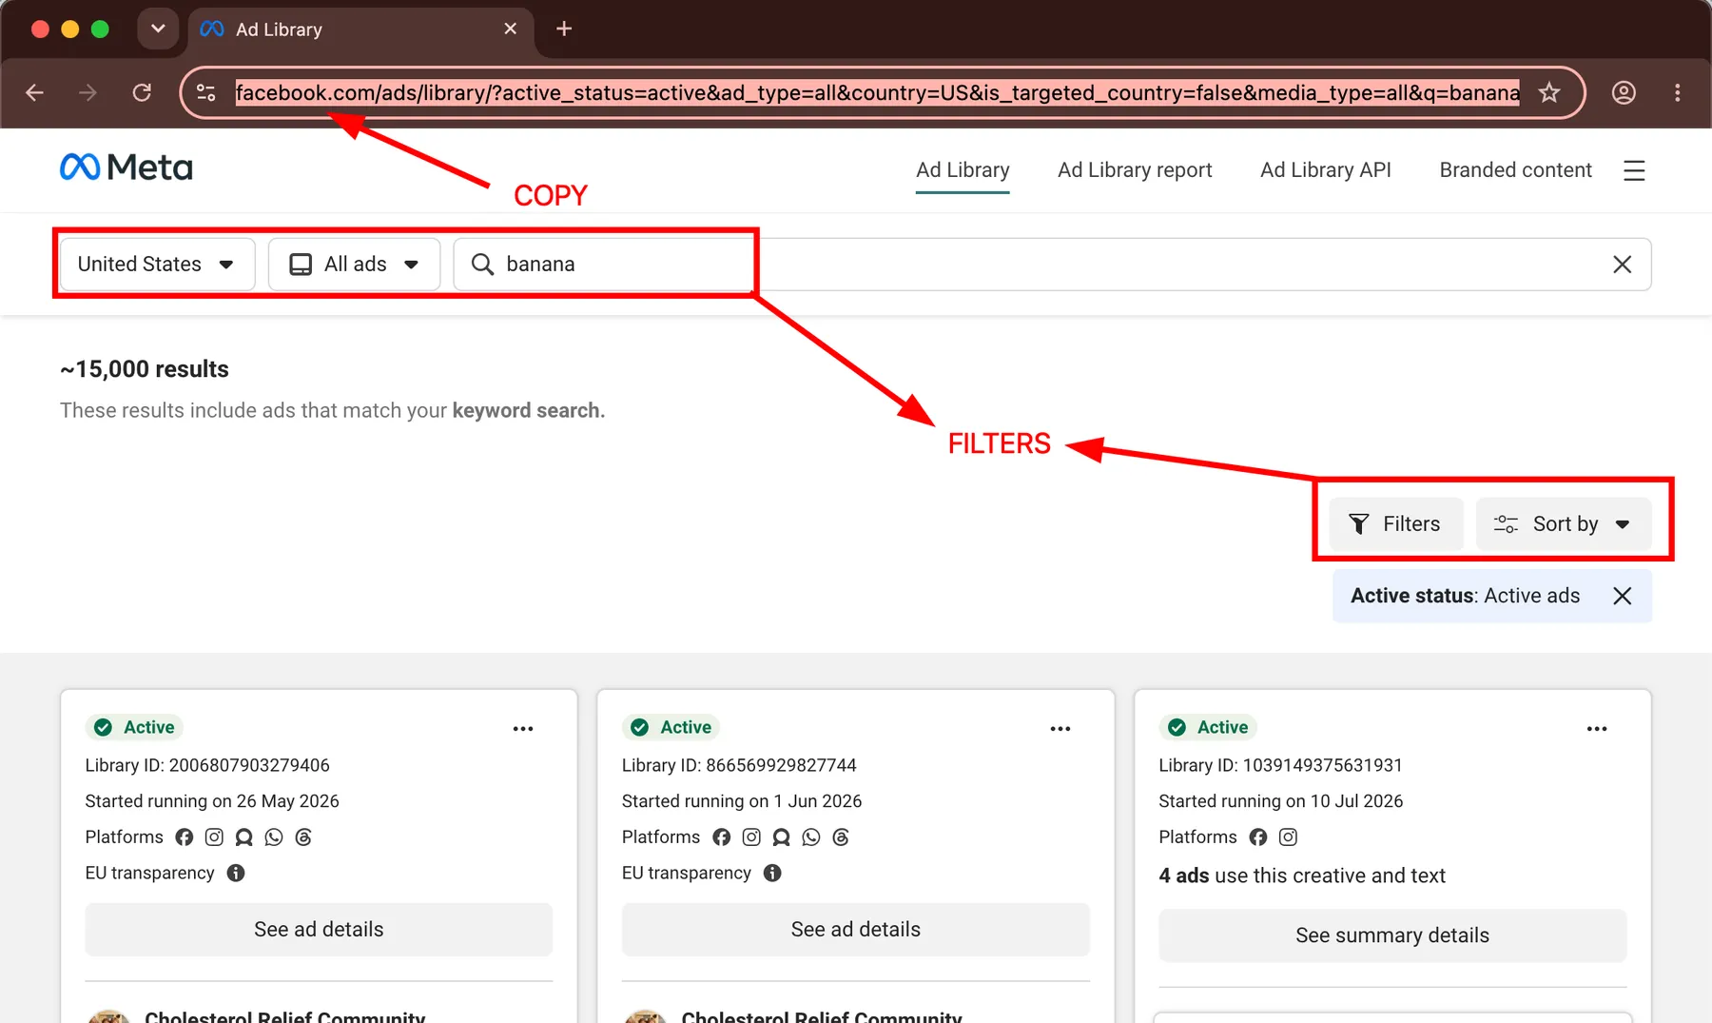Viewport: 1712px width, 1023px height.
Task: Click Instagram platform icon on first card
Action: tap(214, 837)
